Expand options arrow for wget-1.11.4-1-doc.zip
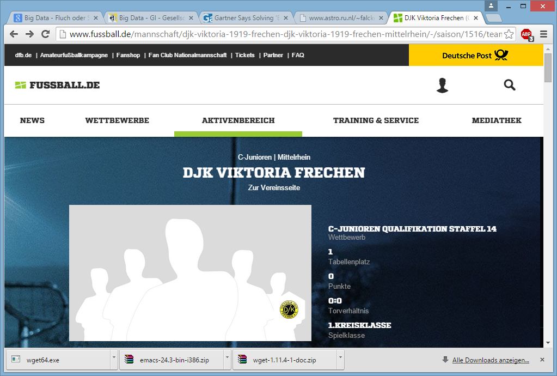 pos(340,360)
